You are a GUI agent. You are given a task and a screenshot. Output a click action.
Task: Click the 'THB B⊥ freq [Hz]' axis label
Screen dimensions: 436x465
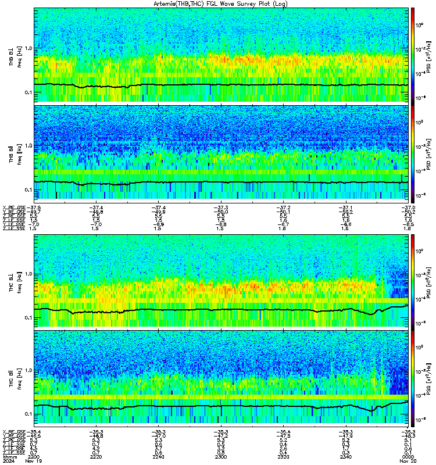click(x=15, y=56)
